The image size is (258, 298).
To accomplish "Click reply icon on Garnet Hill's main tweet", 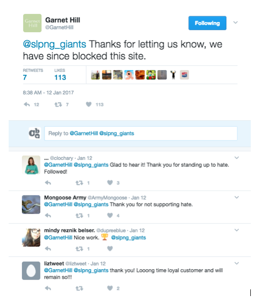I will [27, 104].
